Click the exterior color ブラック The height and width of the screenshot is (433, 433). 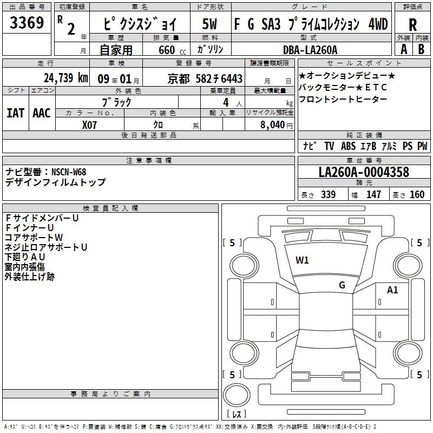(116, 102)
